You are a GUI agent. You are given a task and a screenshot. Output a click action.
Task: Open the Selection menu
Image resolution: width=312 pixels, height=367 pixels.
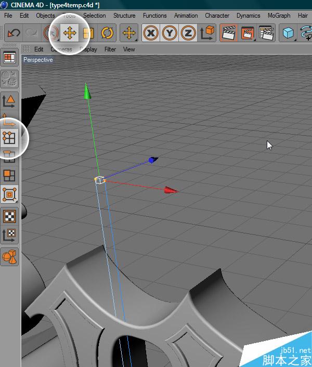(x=94, y=16)
